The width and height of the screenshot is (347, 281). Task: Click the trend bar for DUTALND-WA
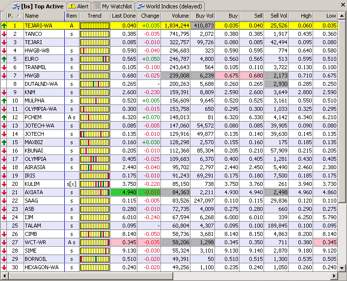(x=95, y=84)
